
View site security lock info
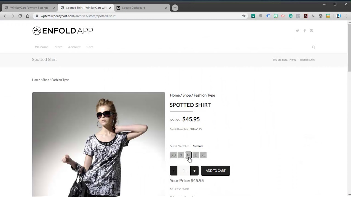point(37,16)
